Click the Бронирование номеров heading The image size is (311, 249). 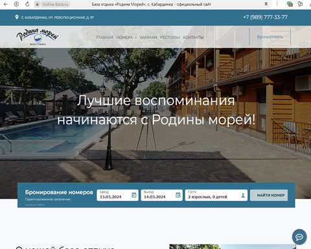pos(59,192)
